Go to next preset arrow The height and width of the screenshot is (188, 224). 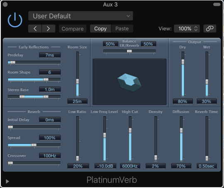click(x=49, y=29)
